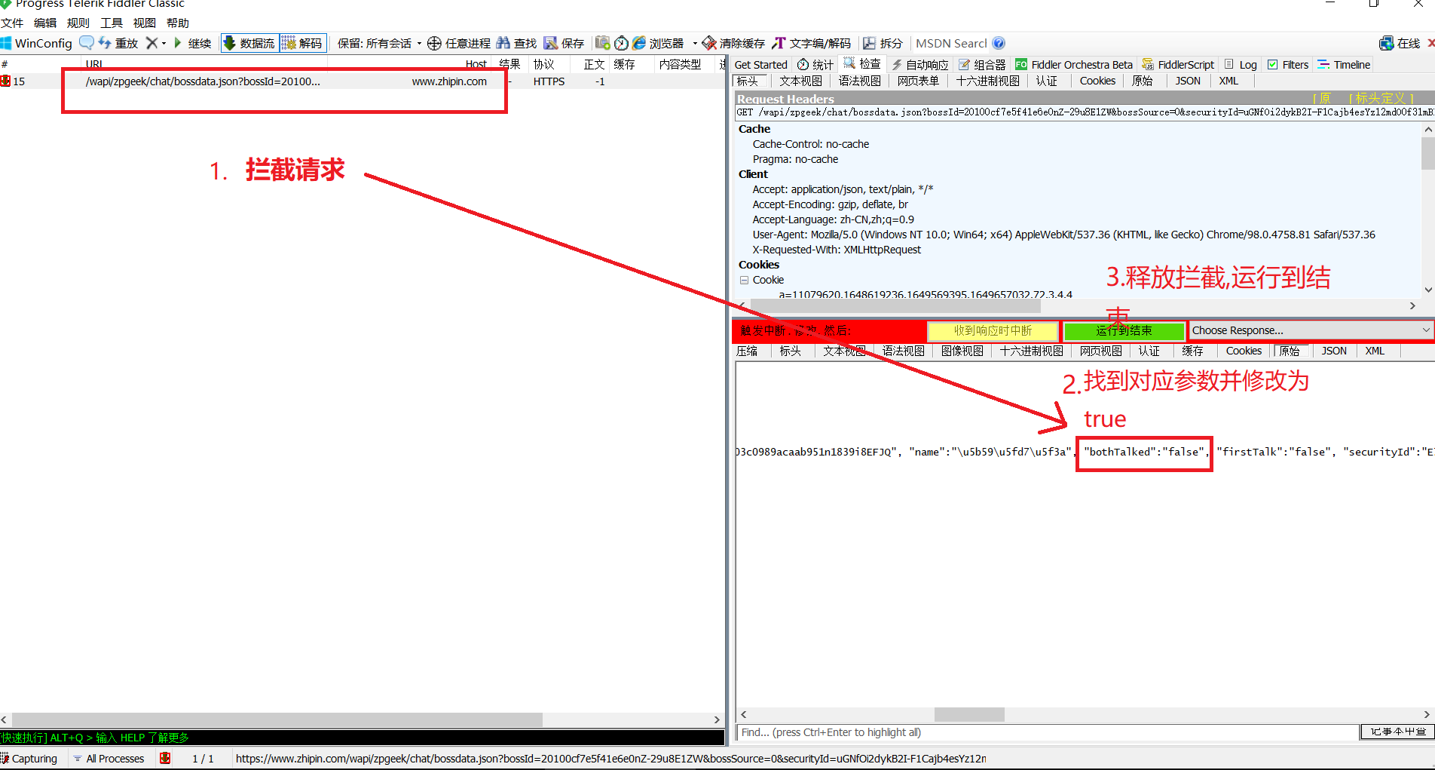Click the comment speech bubble icon
This screenshot has height=770, width=1435.
(x=87, y=43)
